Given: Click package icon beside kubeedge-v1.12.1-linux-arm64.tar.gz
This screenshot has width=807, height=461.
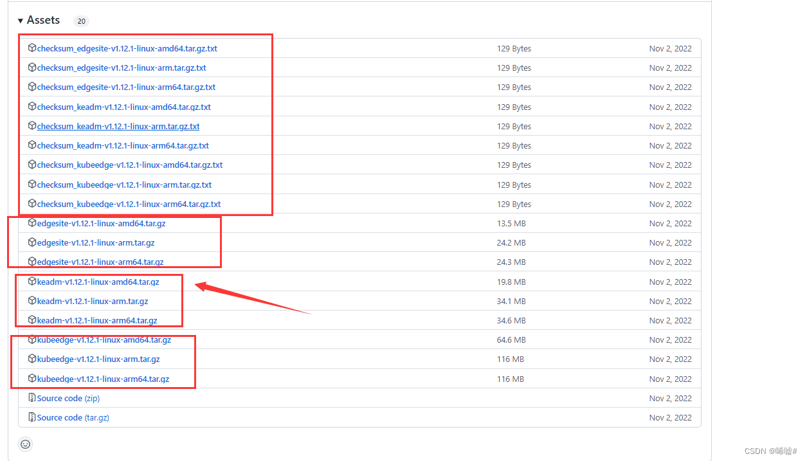Looking at the screenshot, I should click(x=32, y=379).
